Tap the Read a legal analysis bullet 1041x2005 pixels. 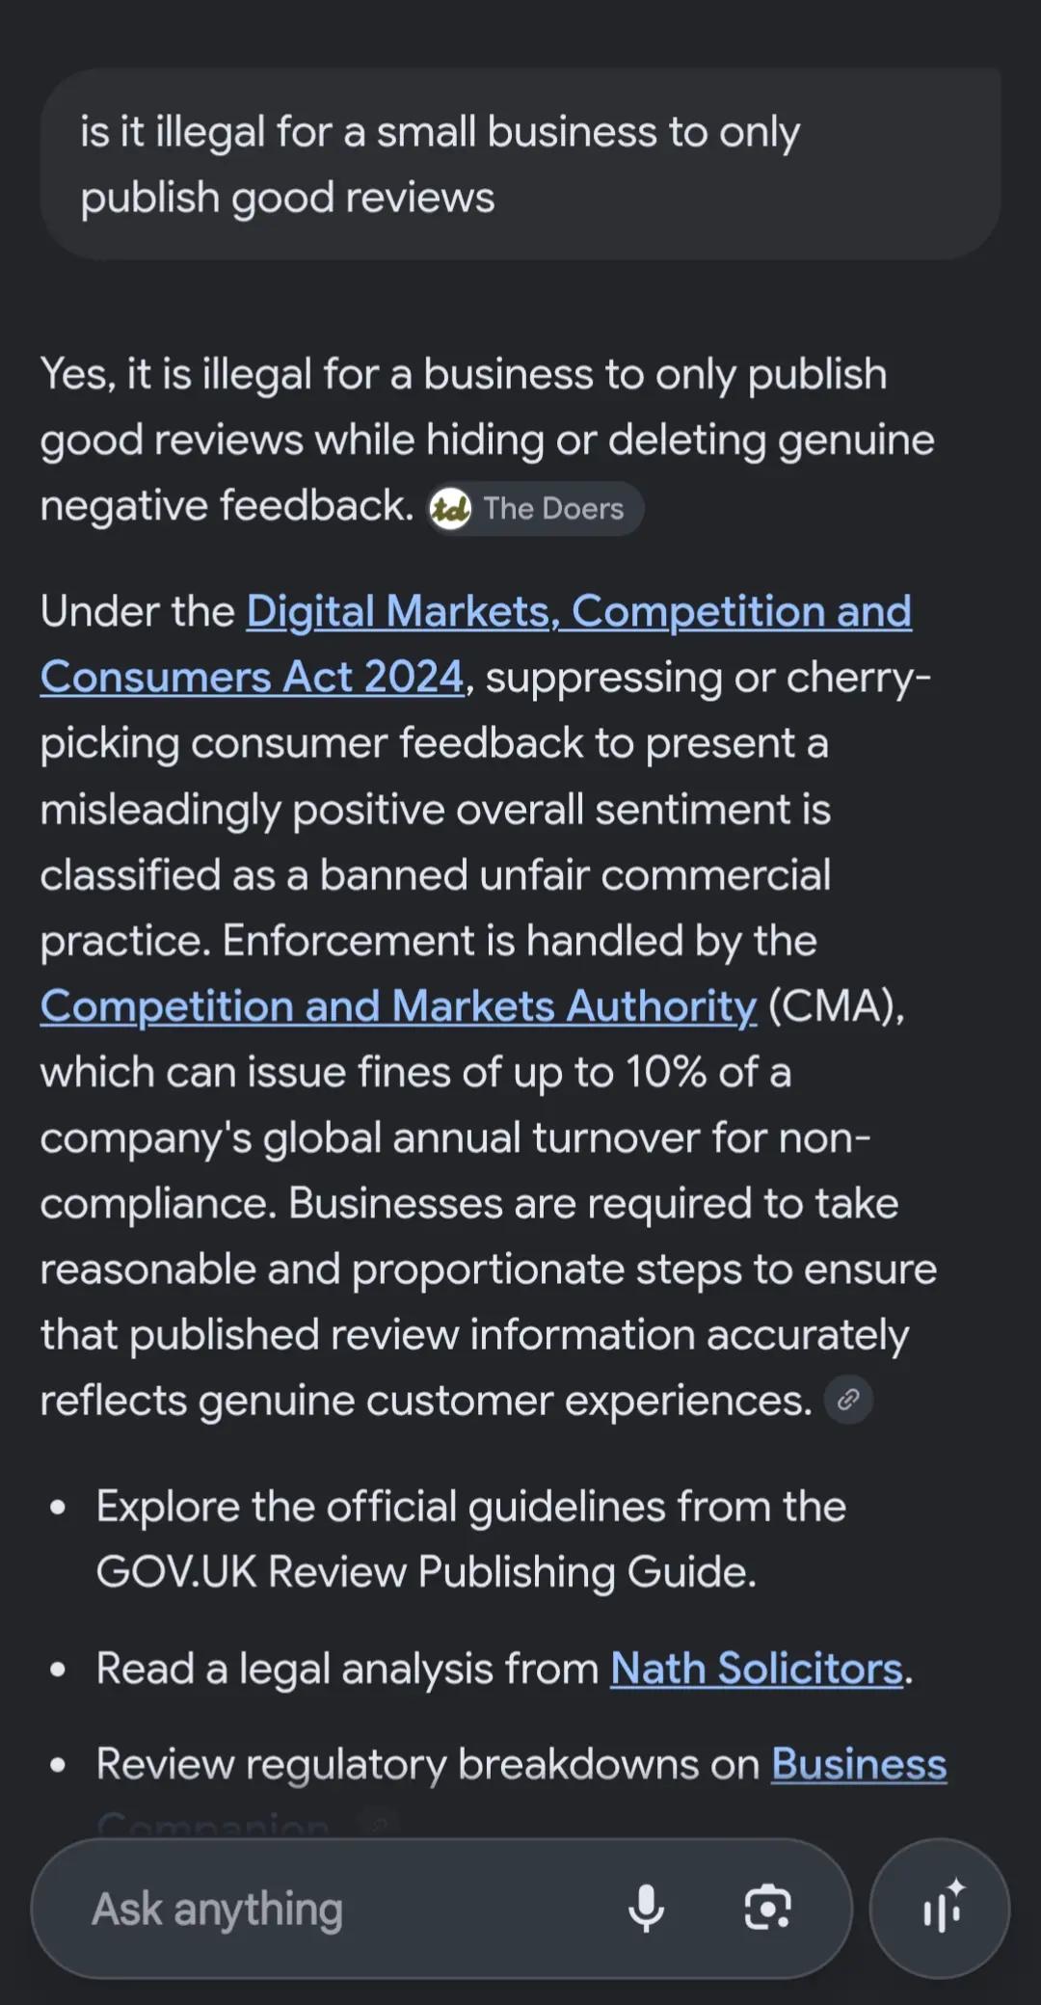[x=504, y=1668]
